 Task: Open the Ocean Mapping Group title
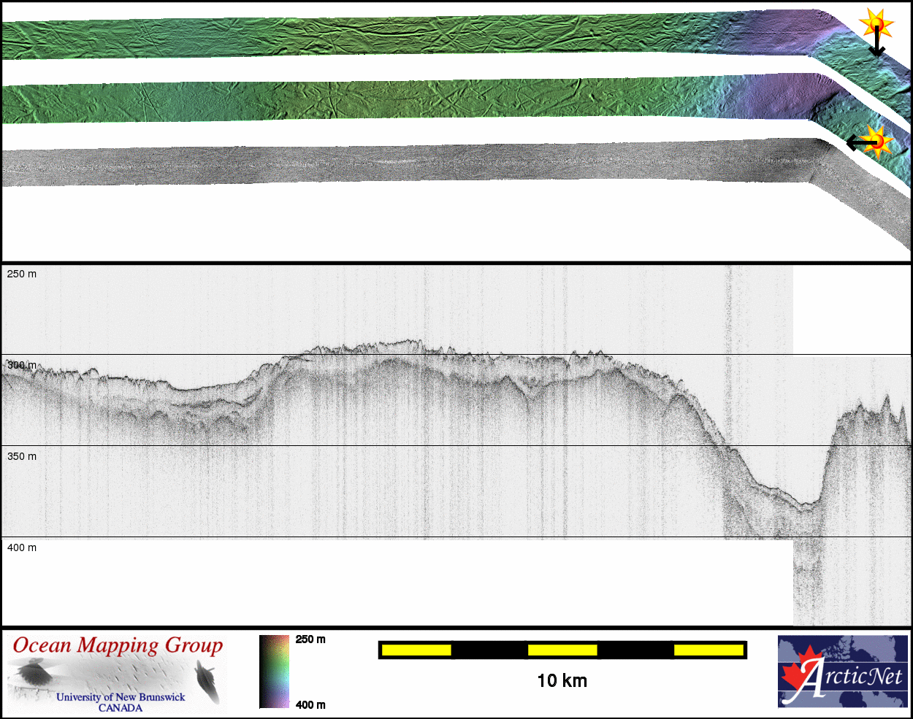tap(118, 646)
